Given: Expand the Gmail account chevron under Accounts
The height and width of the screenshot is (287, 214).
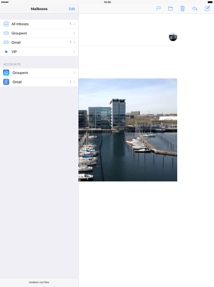Looking at the screenshot, I should pyautogui.click(x=74, y=82).
